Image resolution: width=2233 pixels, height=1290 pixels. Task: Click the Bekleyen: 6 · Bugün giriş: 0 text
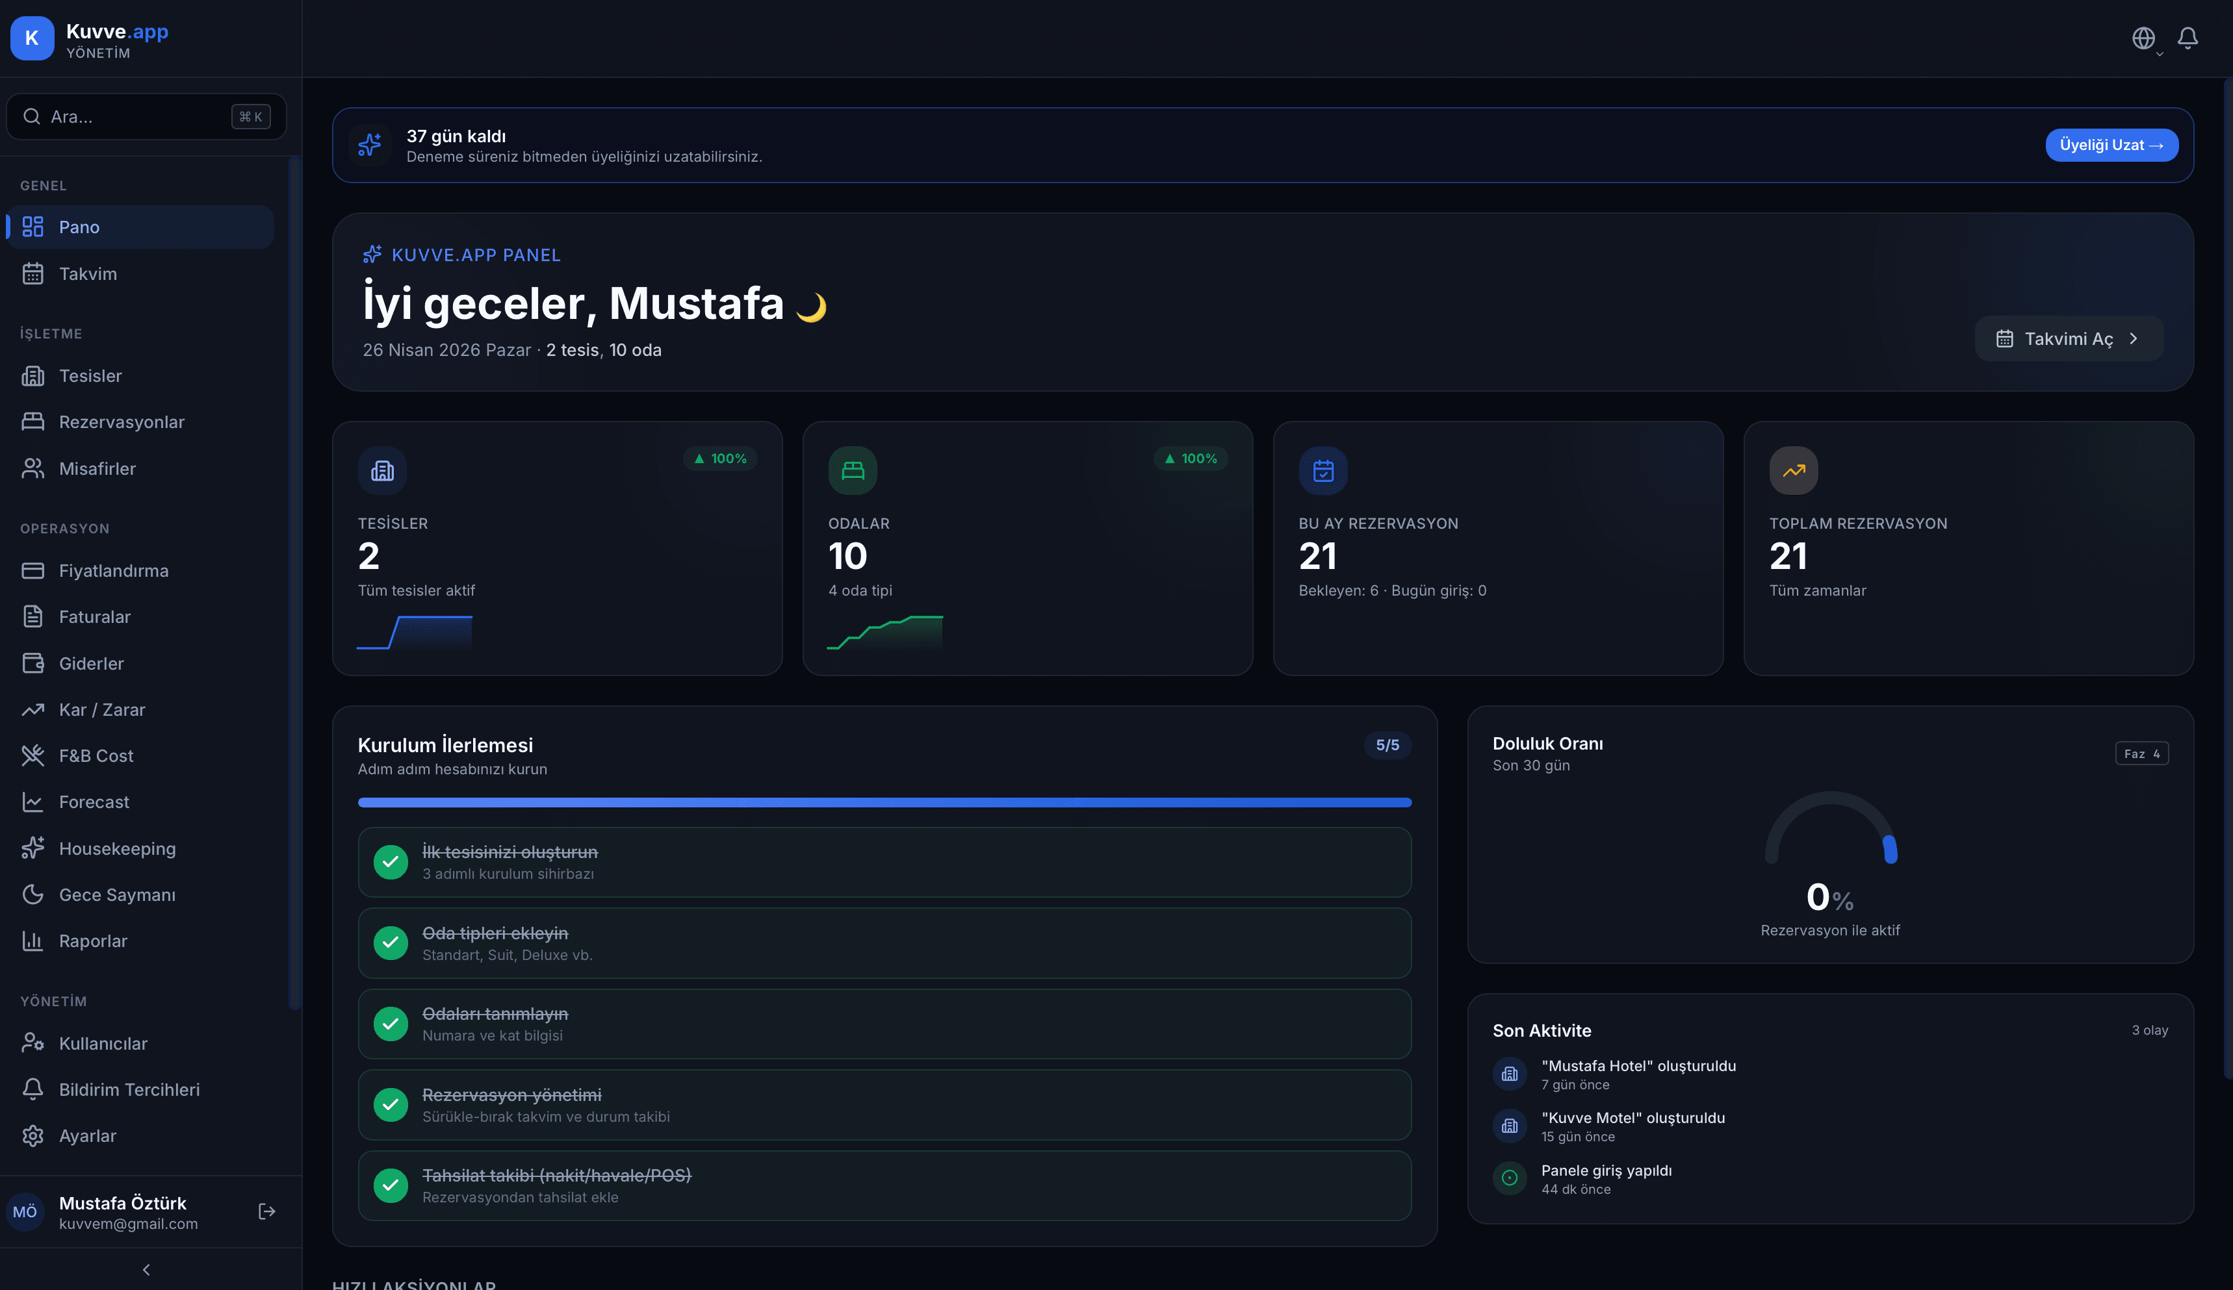[1392, 590]
